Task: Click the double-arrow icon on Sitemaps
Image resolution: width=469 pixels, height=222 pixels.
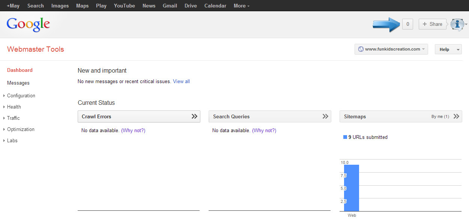Action: coord(456,116)
